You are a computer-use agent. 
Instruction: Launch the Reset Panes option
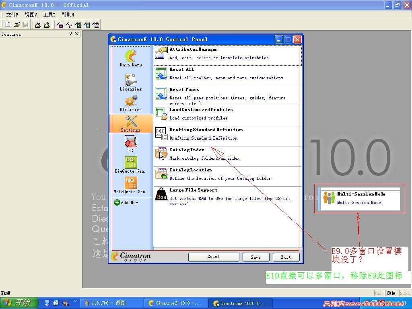(x=227, y=96)
